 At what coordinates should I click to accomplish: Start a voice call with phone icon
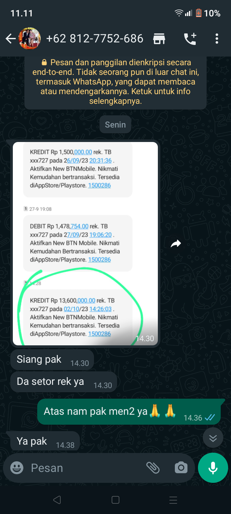point(190,39)
